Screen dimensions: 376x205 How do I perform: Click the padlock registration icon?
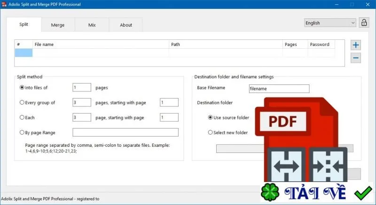coord(364,23)
